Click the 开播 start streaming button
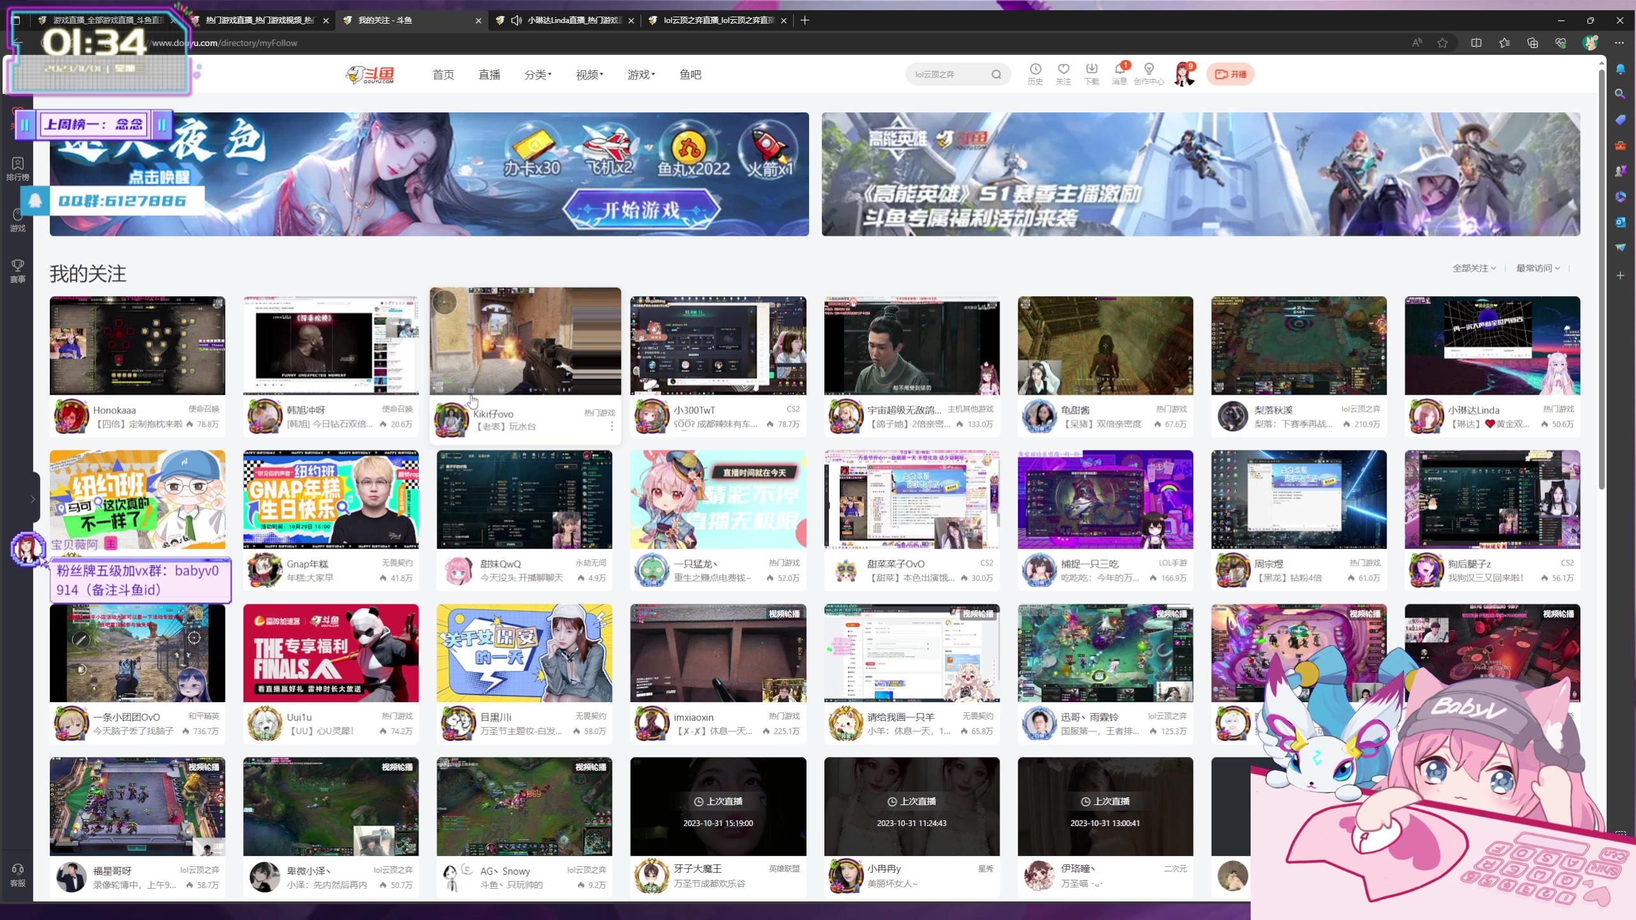1636x920 pixels. tap(1230, 75)
